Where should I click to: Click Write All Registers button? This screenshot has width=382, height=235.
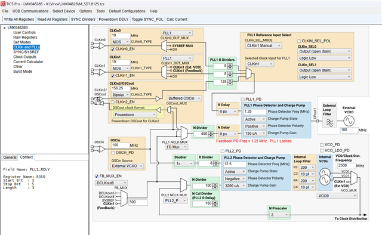tap(19, 20)
